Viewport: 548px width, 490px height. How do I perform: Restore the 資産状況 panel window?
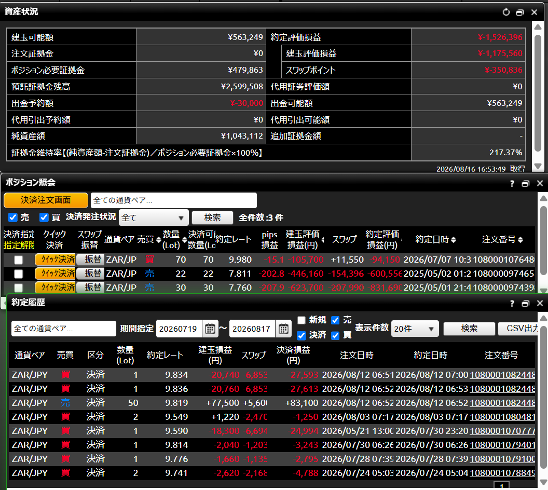[x=520, y=12]
